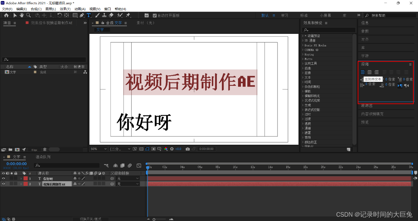Open the 跟踪器 panel
This screenshot has width=418, height=221.
(367, 106)
